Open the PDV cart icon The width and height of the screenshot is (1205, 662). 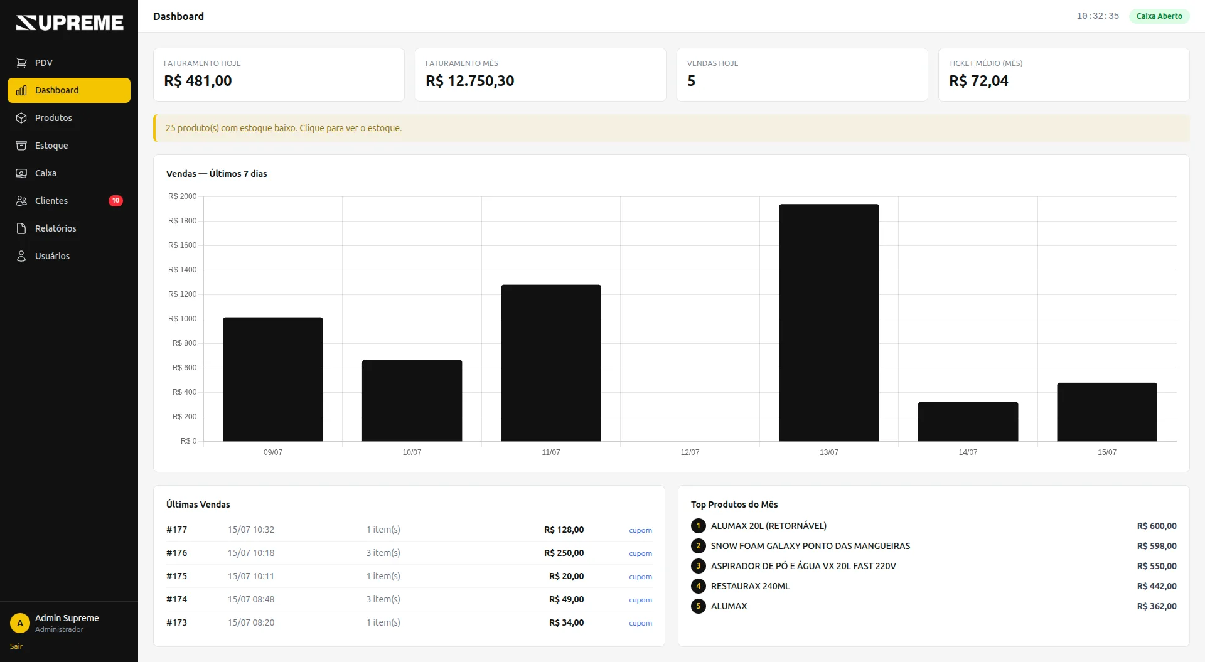tap(21, 63)
